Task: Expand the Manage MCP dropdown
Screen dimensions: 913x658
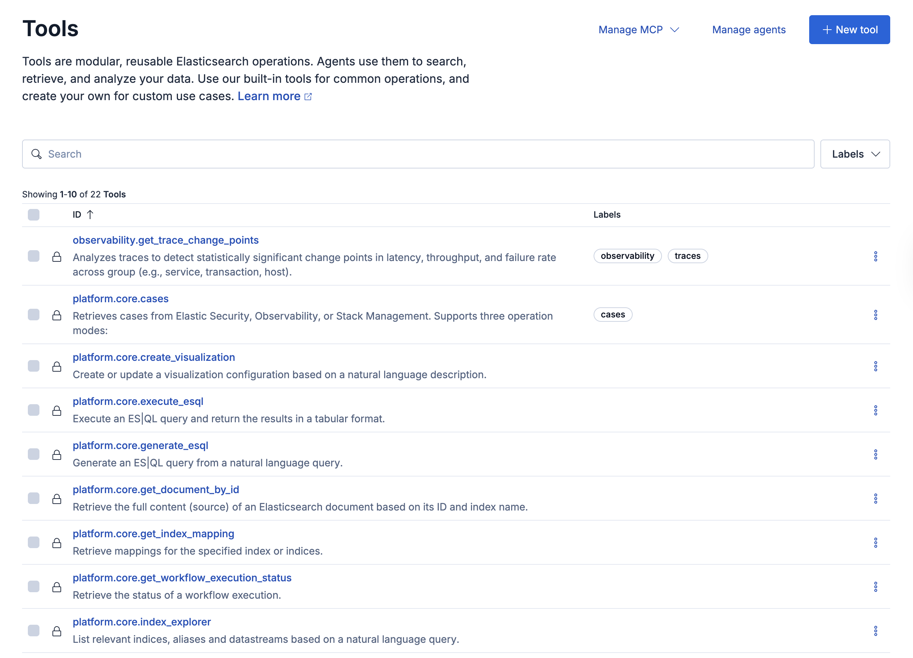Action: (638, 29)
